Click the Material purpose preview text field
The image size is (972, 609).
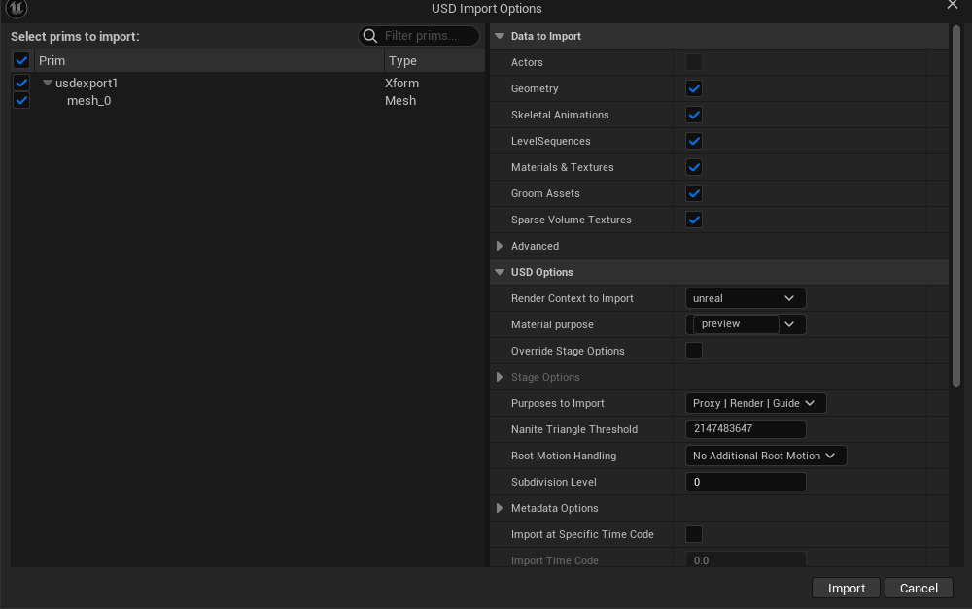736,324
